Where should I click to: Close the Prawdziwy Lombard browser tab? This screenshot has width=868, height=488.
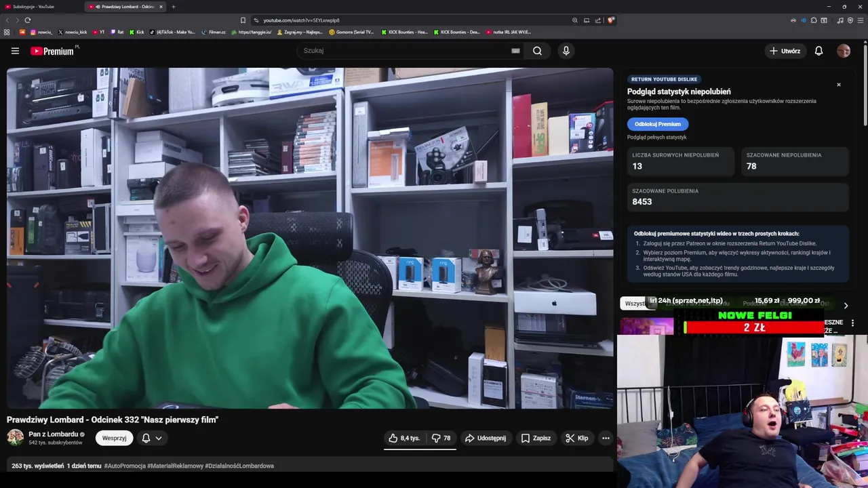[161, 6]
